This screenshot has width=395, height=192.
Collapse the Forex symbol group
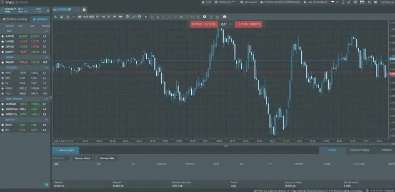click(x=47, y=31)
